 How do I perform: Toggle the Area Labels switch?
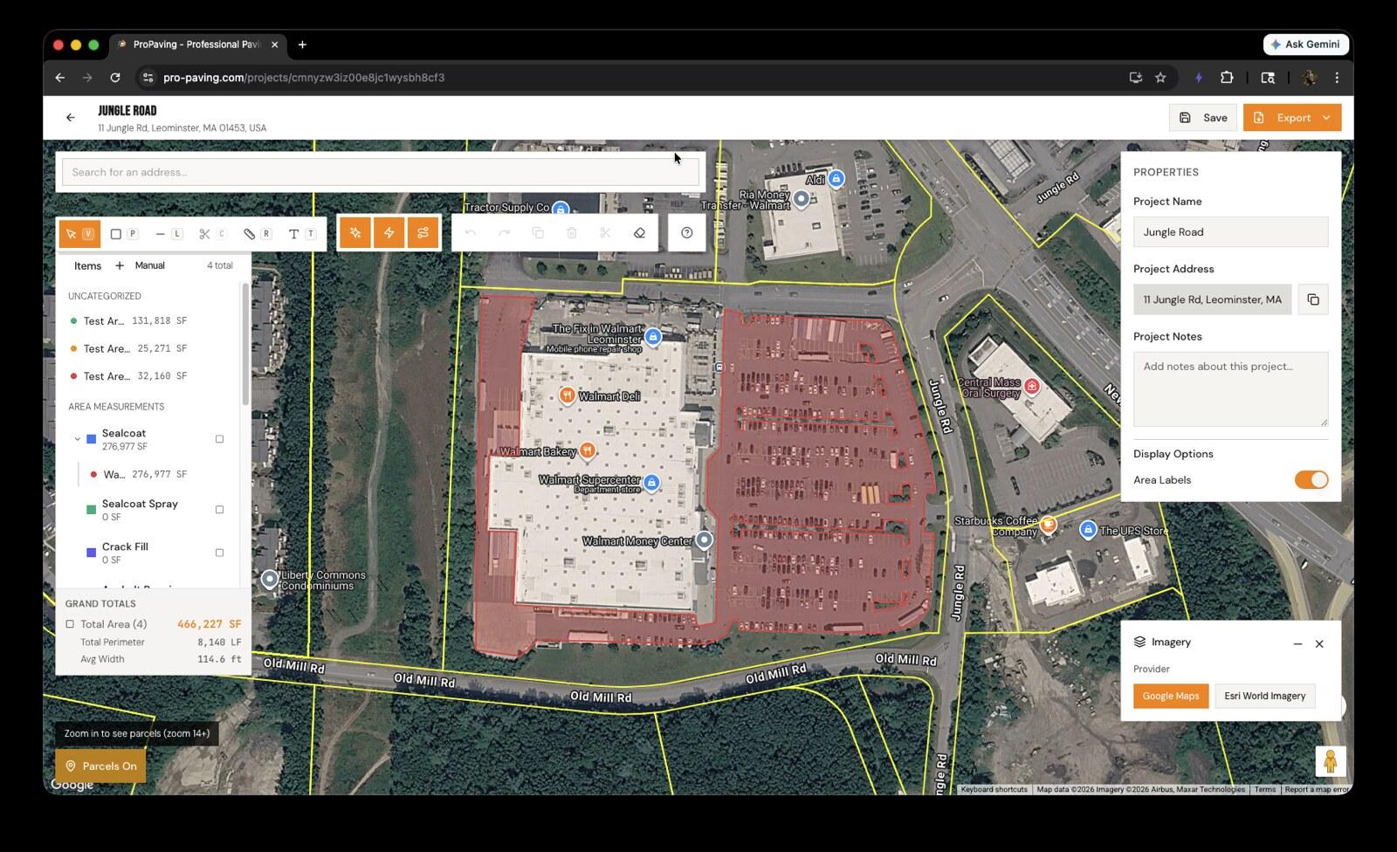(x=1311, y=480)
